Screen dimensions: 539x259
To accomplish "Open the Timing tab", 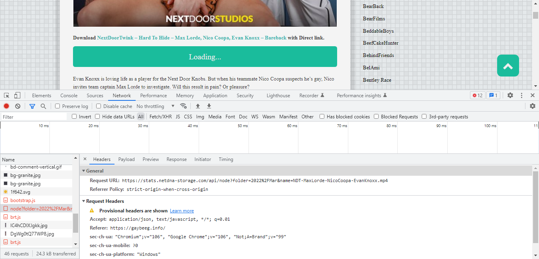I will pos(226,159).
